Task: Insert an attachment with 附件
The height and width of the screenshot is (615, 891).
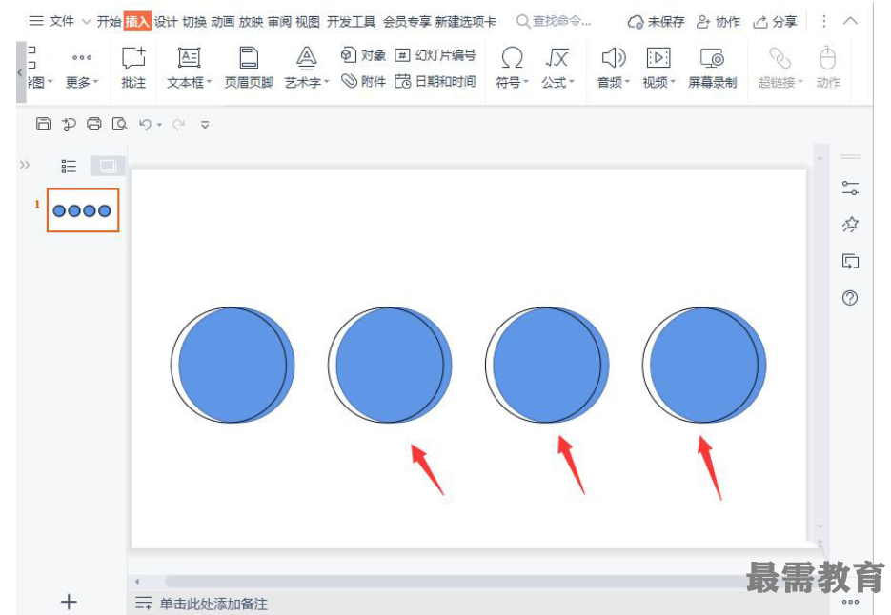Action: [x=363, y=82]
